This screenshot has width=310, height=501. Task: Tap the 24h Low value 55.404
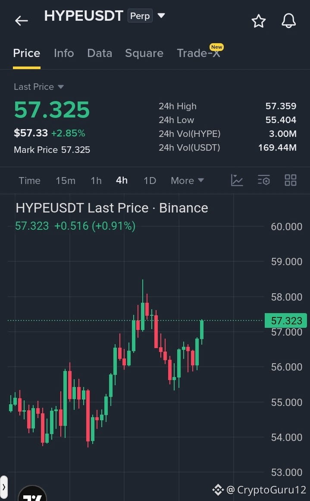click(x=281, y=120)
